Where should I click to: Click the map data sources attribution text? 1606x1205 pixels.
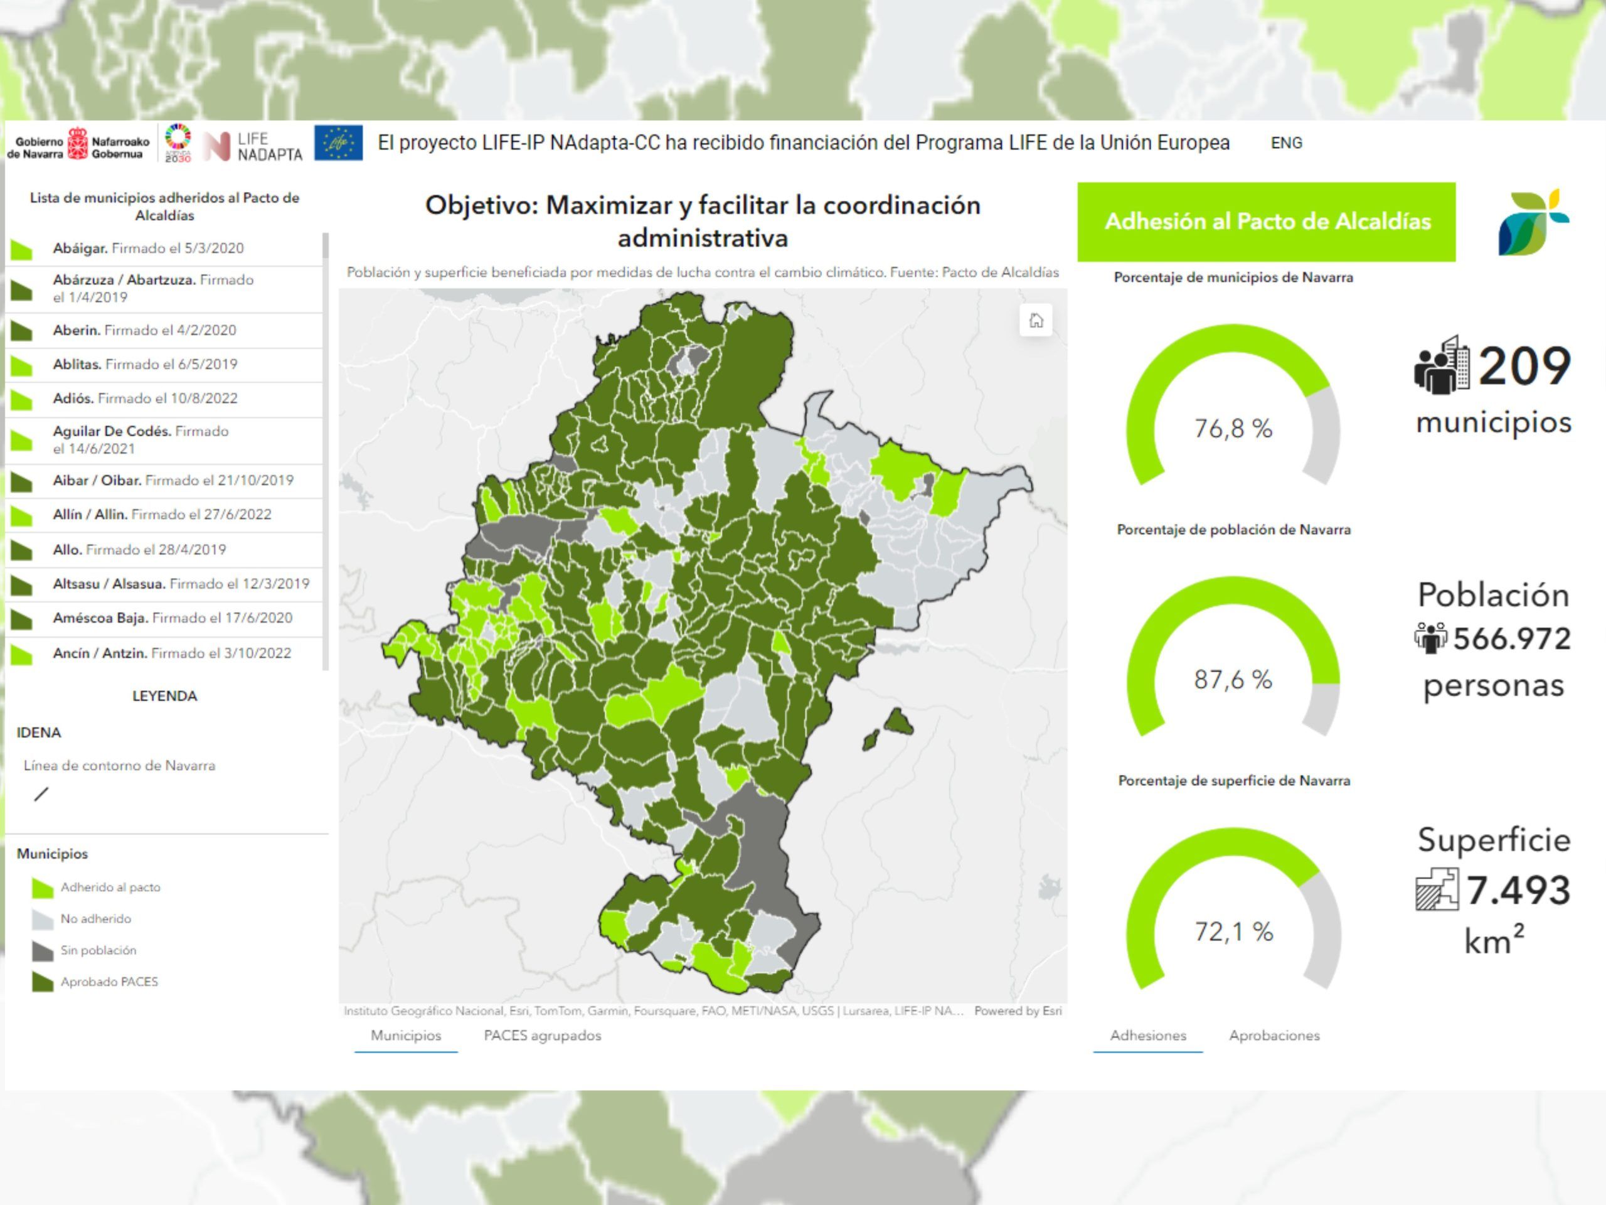pyautogui.click(x=654, y=1011)
